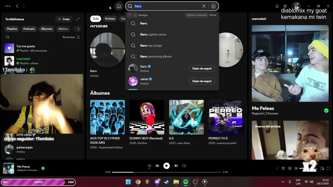
Task: Open the miniplayer icon
Action: pos(322,168)
